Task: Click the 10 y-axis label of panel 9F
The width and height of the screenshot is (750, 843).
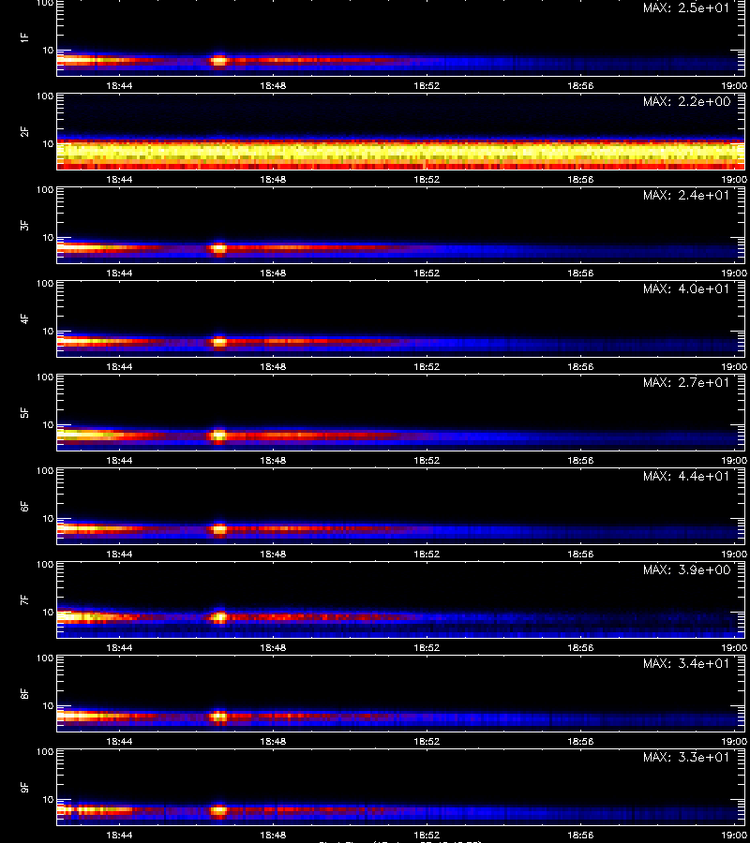Action: [x=48, y=799]
